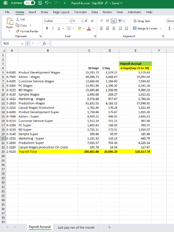
Task: Center text horizontally icon
Action: [x=107, y=29]
